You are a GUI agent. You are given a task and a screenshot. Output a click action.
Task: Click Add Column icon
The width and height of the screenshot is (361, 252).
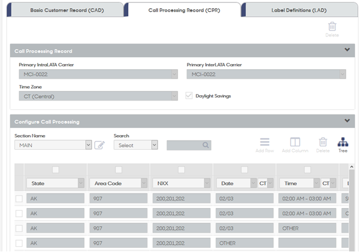click(295, 142)
